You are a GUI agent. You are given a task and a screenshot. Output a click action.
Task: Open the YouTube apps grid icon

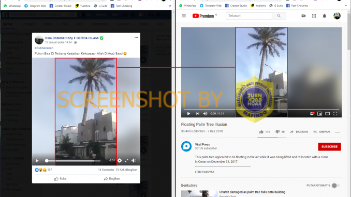tap(314, 16)
